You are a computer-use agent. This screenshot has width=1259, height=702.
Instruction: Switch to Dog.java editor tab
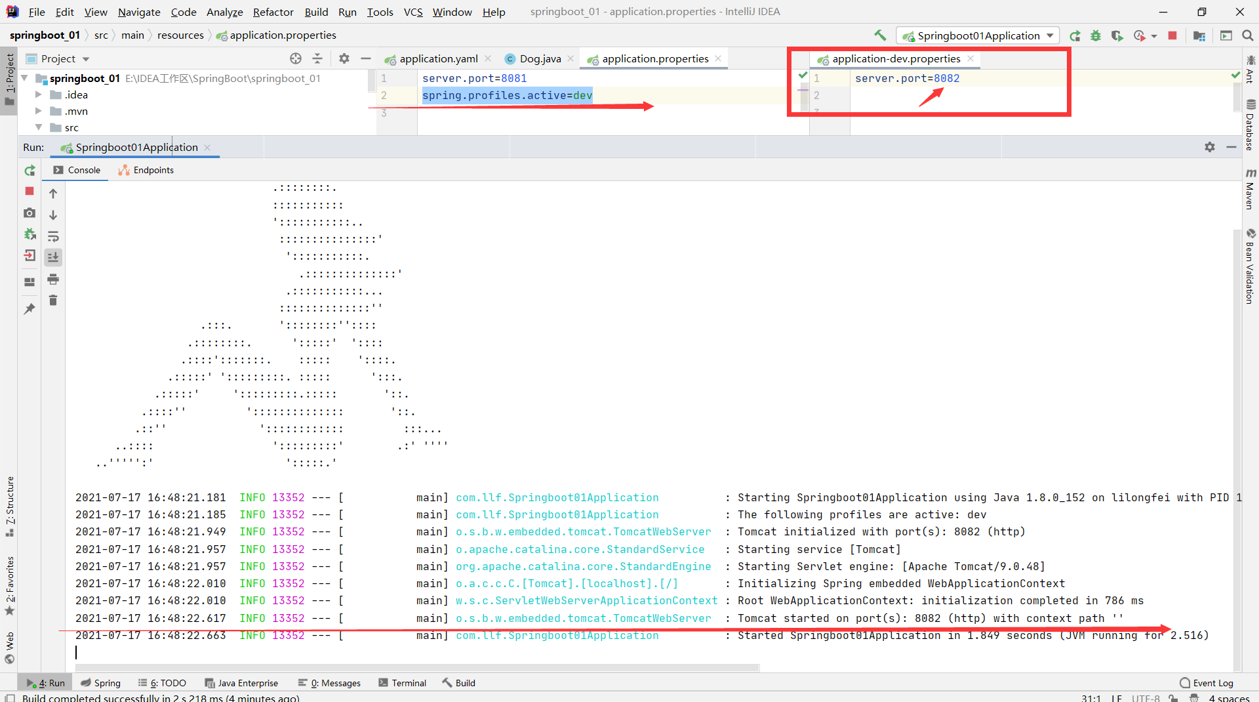(540, 59)
